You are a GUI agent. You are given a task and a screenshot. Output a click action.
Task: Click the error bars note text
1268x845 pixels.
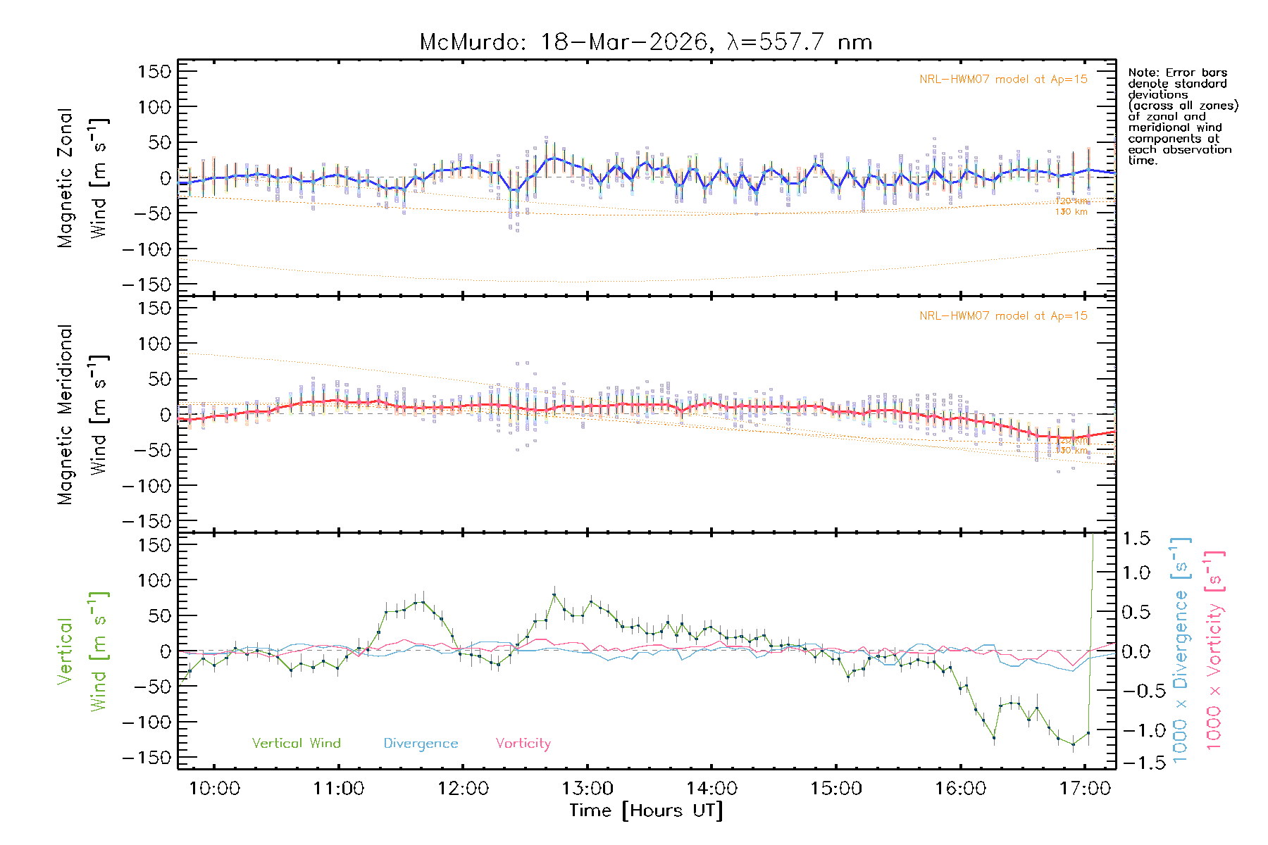point(1182,116)
